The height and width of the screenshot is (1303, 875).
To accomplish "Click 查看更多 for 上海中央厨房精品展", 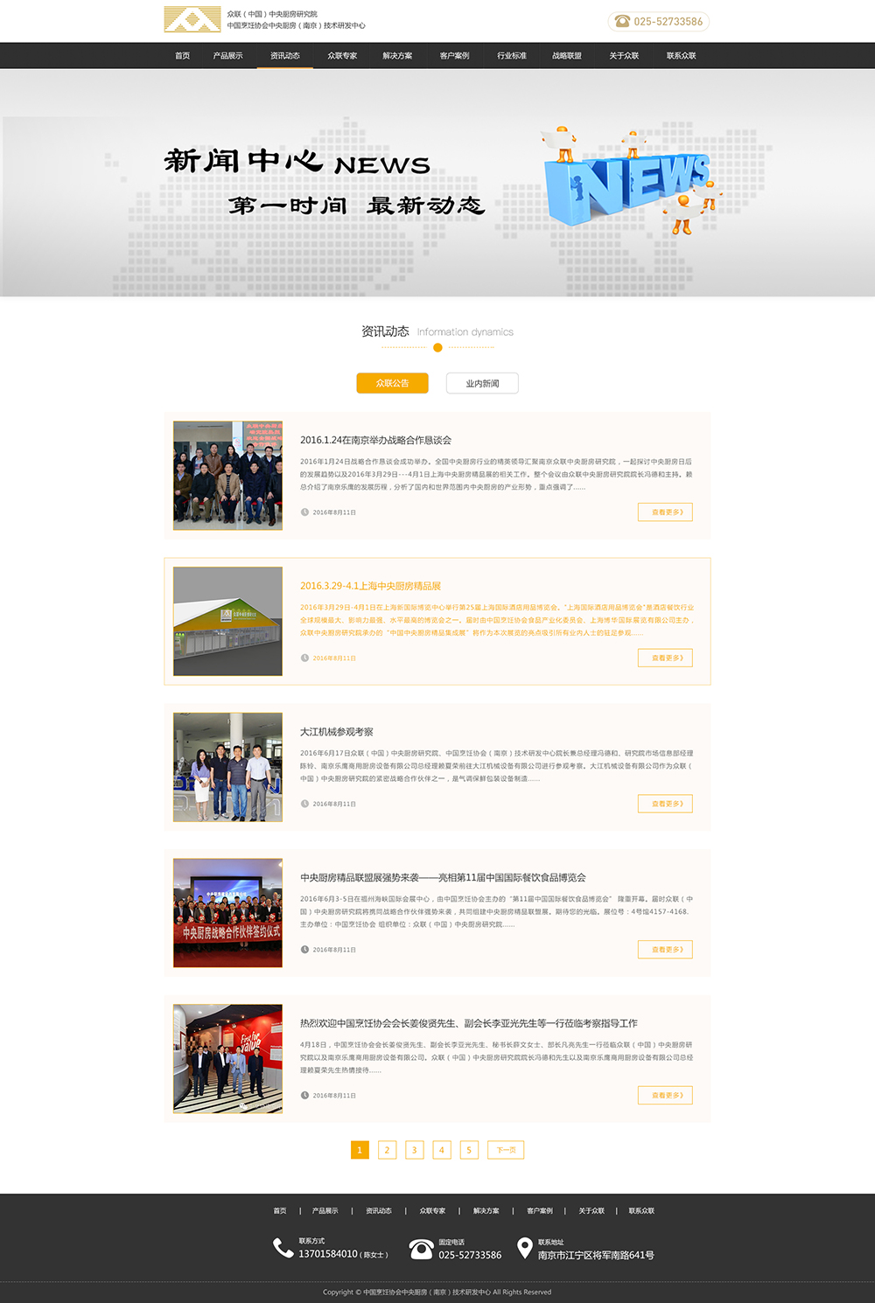I will coord(666,658).
